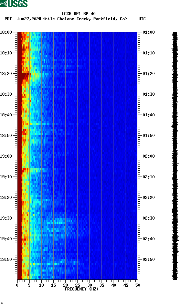Click the 5 Hz frequency axis label

coord(29,285)
